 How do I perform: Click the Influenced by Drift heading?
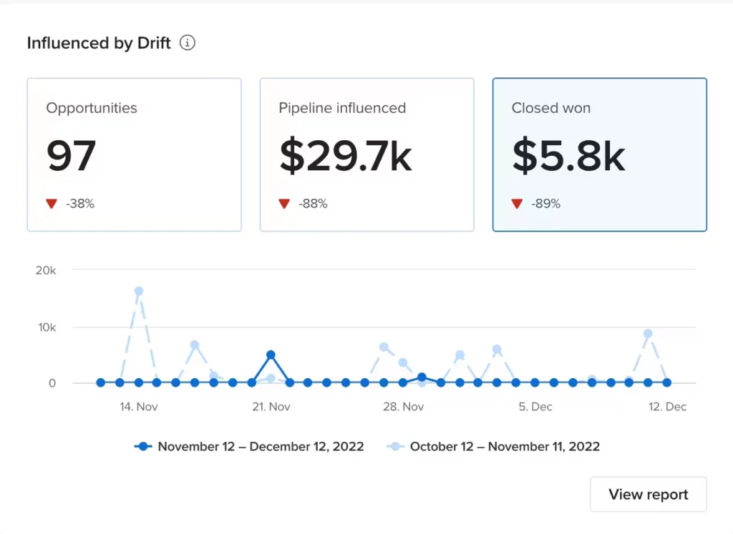coord(99,43)
